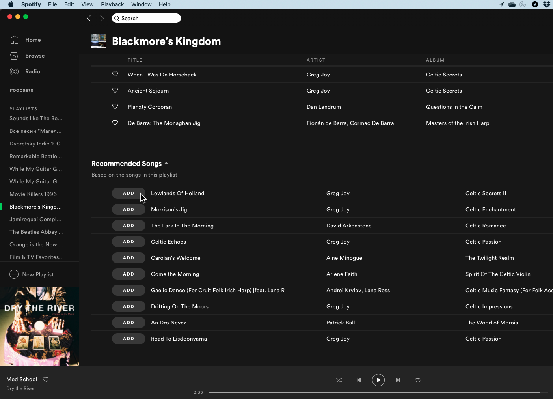Open Radio via its sidebar icon

[15, 71]
